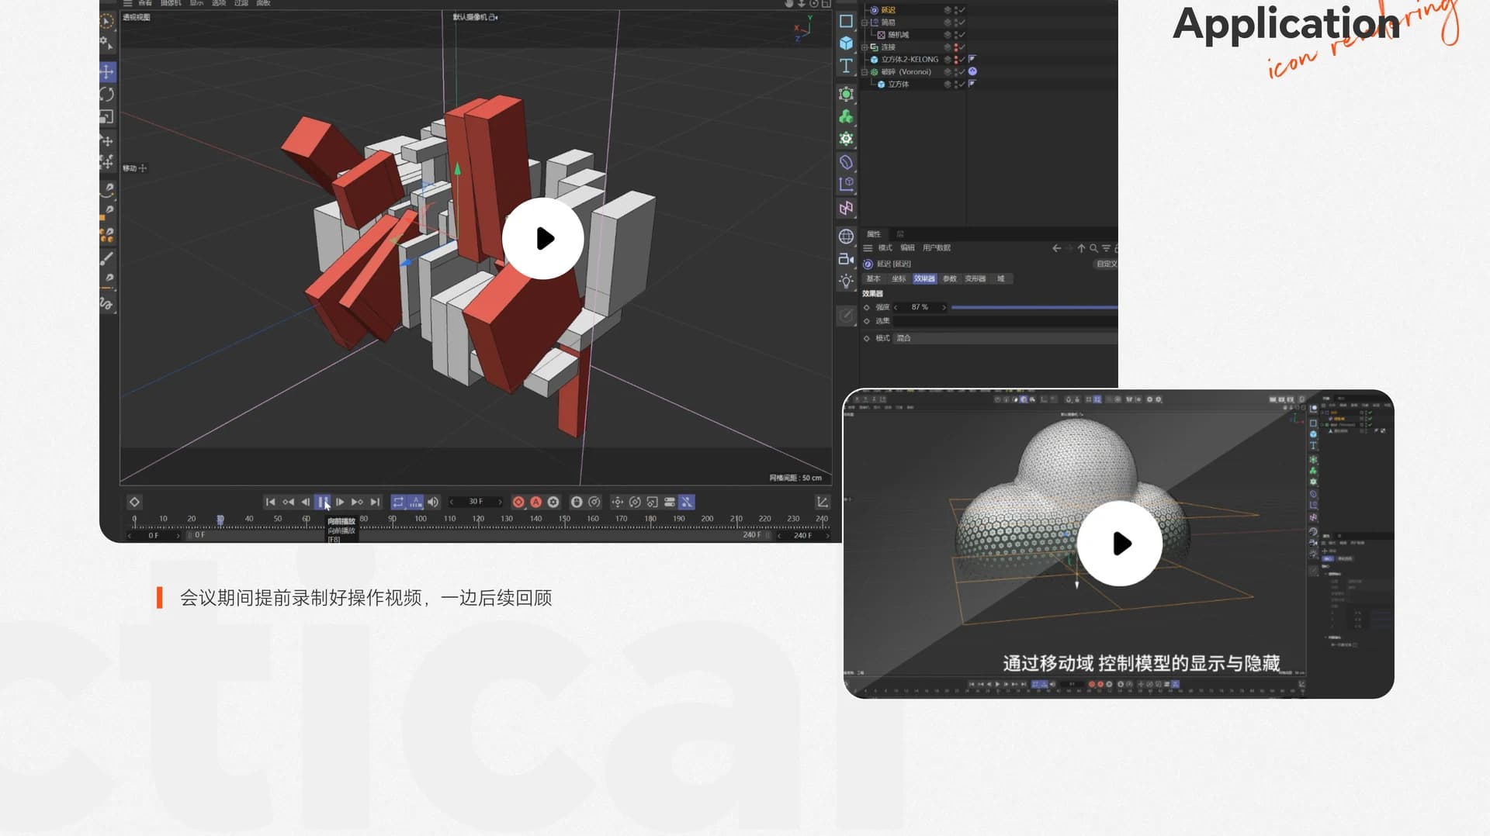1490x836 pixels.
Task: Click the Cube primitive icon in right palette
Action: [847, 43]
